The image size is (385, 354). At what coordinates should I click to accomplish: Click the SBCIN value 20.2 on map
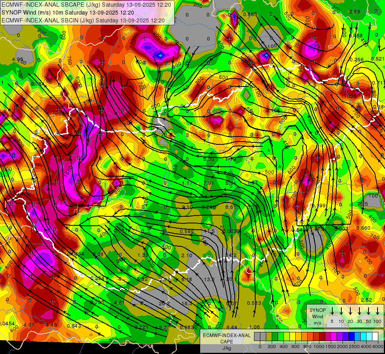(x=164, y=303)
